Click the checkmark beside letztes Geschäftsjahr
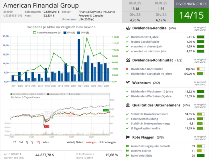The image size is (209, 161). (x=127, y=42)
